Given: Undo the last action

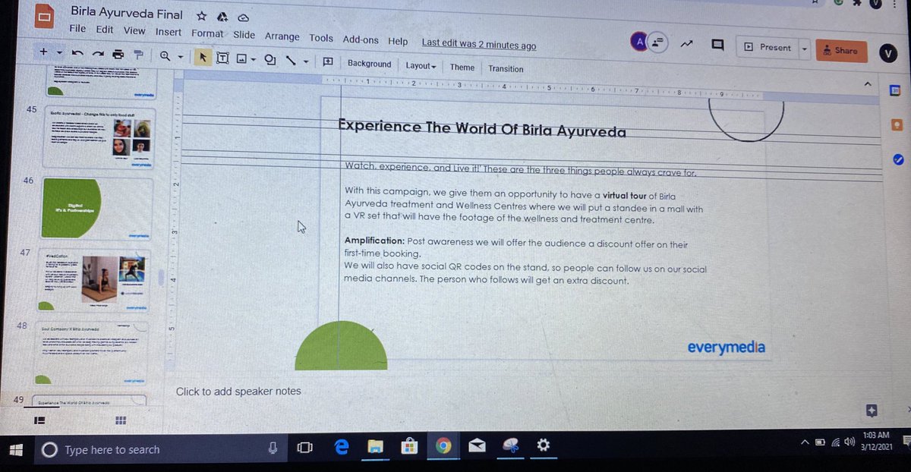Looking at the screenshot, I should (77, 53).
